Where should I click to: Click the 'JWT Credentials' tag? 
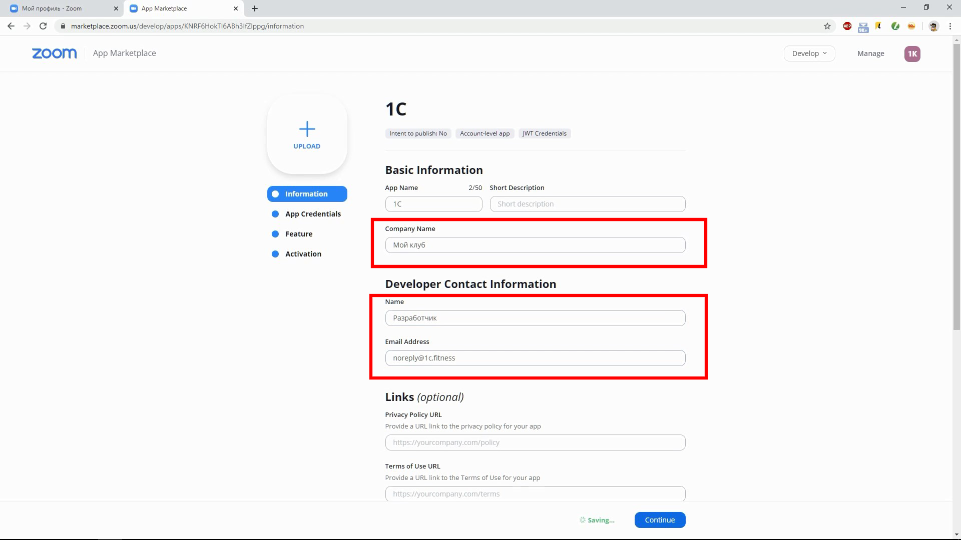pyautogui.click(x=545, y=133)
